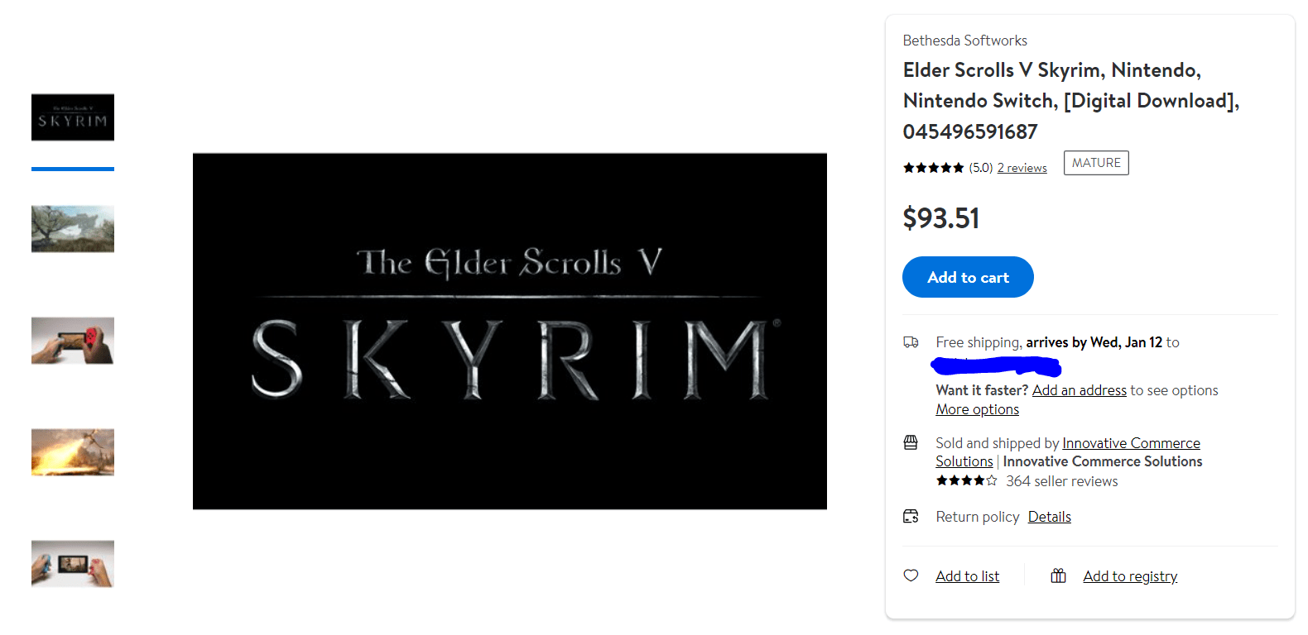Click the Bethesda Softworks brand name
Screen dimensions: 1308x635
pos(964,40)
